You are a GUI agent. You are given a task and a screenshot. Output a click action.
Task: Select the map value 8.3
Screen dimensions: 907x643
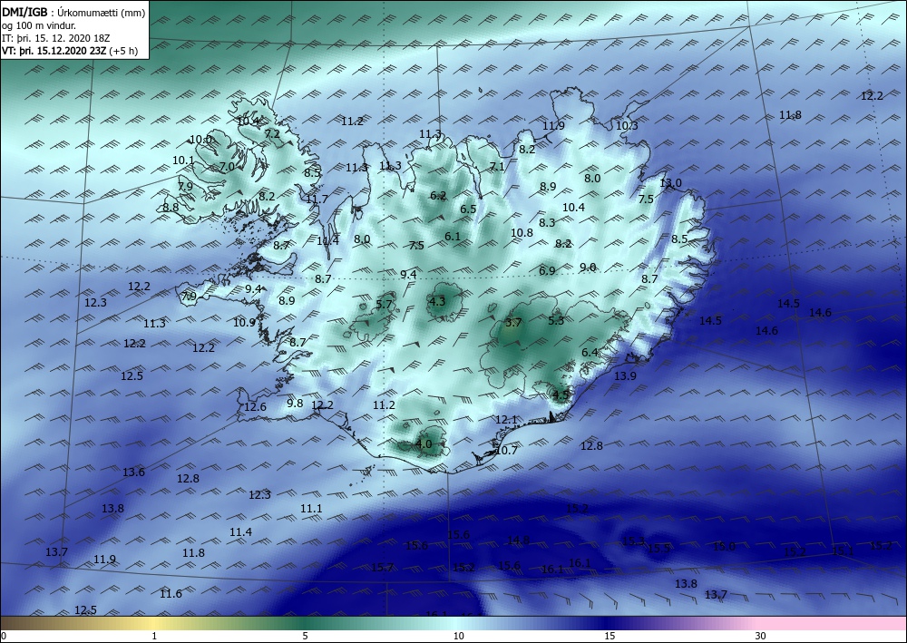coord(547,222)
